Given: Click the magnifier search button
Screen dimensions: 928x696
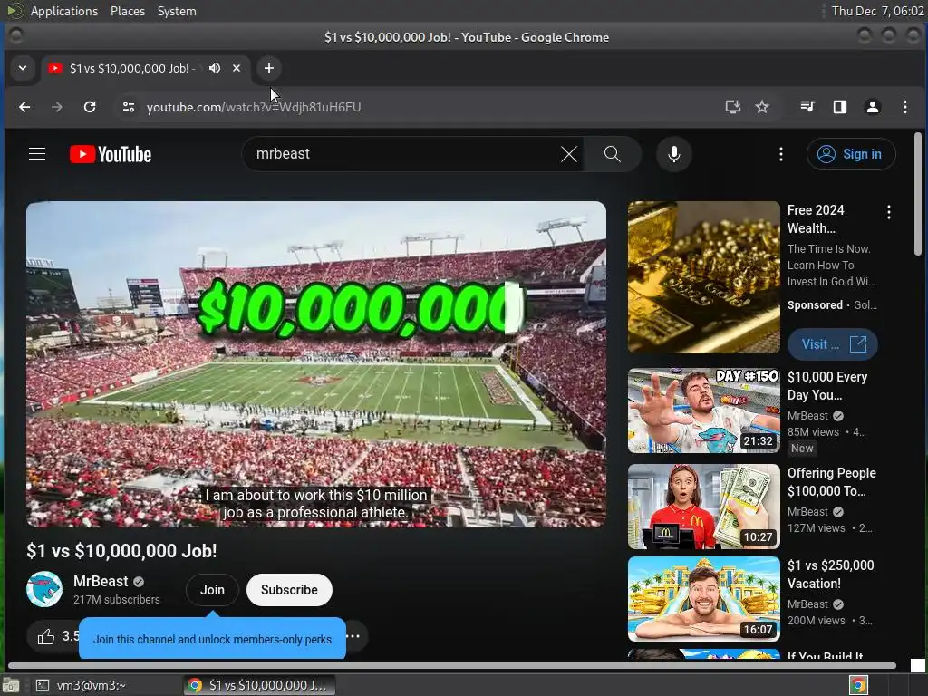Looking at the screenshot, I should pyautogui.click(x=612, y=154).
